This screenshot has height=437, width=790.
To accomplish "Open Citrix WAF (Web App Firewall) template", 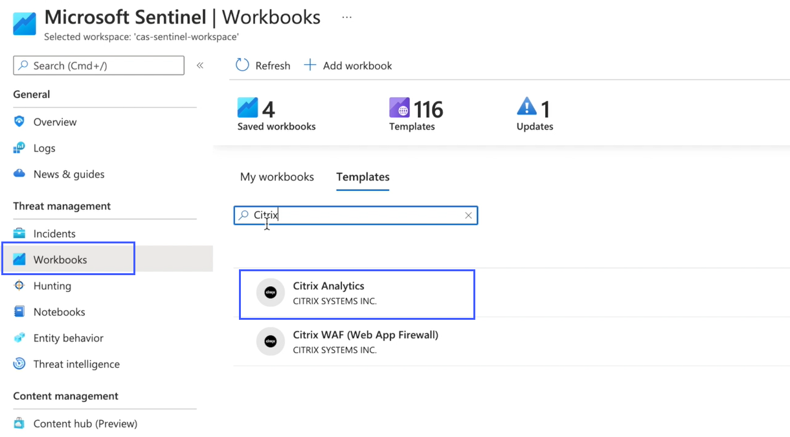I will coord(365,342).
